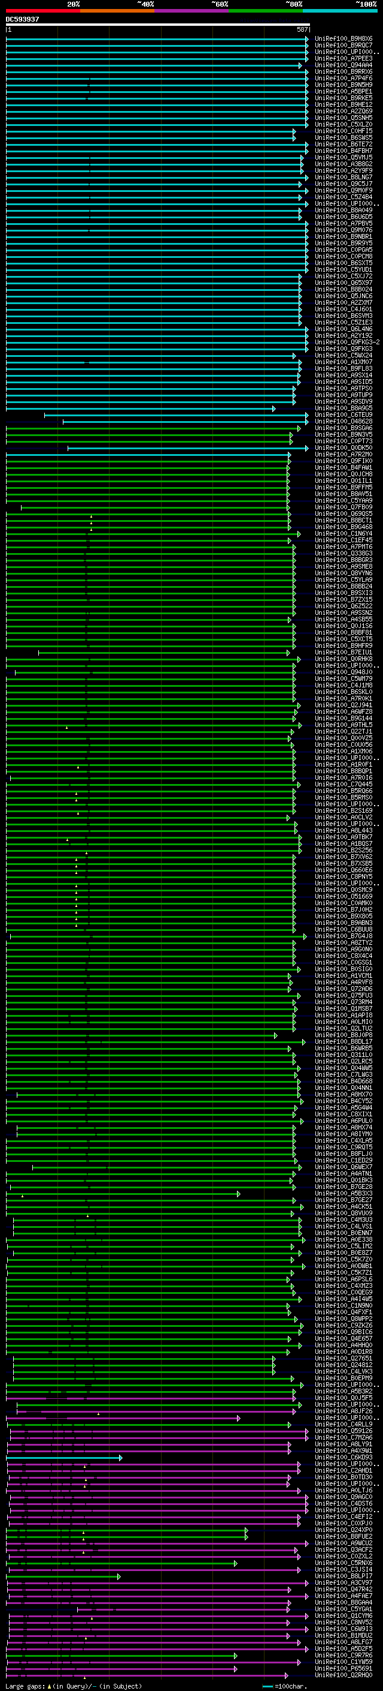This screenshot has height=1691, width=383.
Task: Select the UniRef100_Q9C5J7 label
Action: [x=344, y=184]
